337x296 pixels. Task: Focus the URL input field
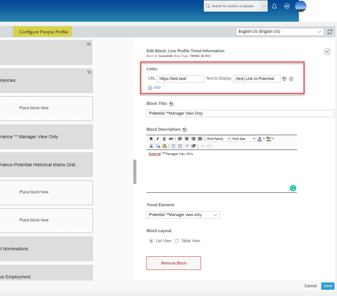click(x=180, y=79)
